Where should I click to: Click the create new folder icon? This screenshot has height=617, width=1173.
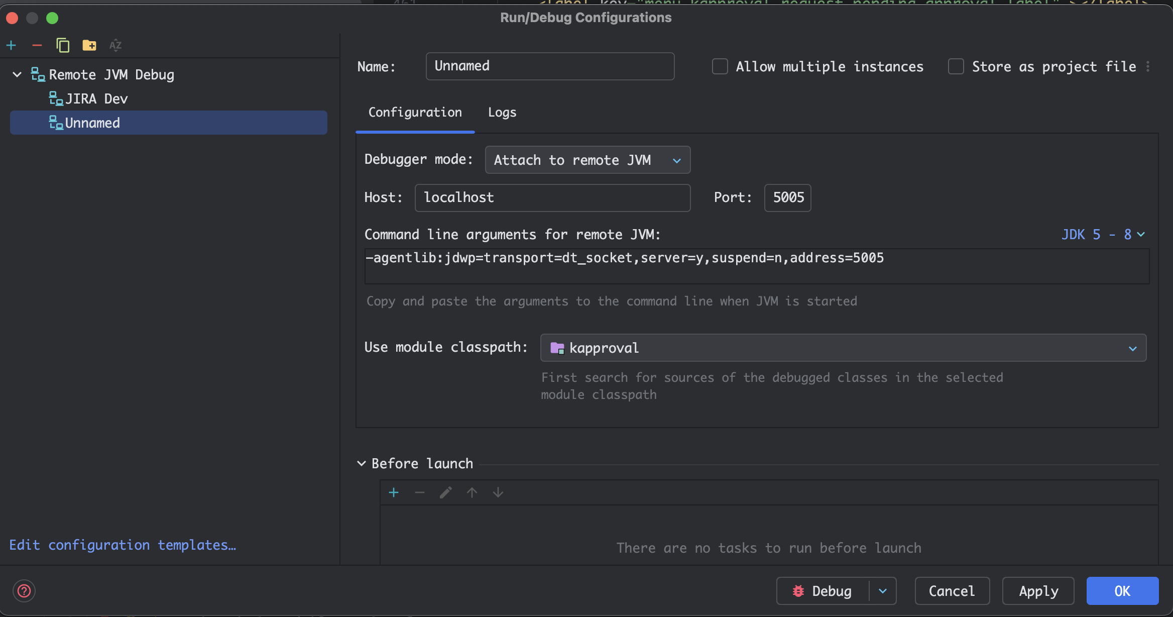[89, 46]
